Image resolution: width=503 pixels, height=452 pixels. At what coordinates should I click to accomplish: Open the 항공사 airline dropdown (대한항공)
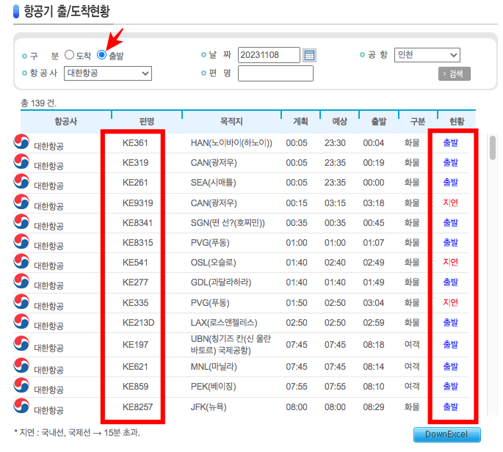tap(108, 73)
